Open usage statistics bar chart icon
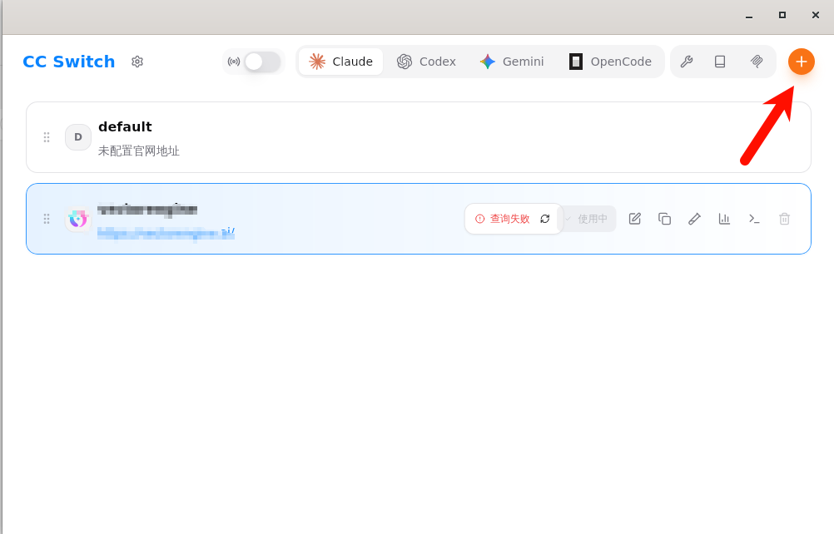This screenshot has width=834, height=534. click(724, 219)
